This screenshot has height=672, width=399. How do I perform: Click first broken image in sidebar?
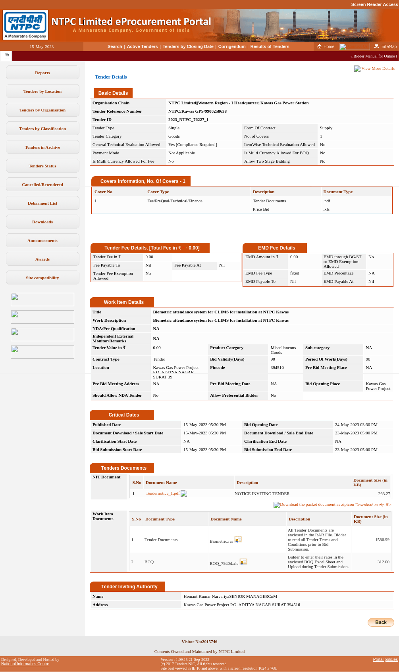coord(42,300)
